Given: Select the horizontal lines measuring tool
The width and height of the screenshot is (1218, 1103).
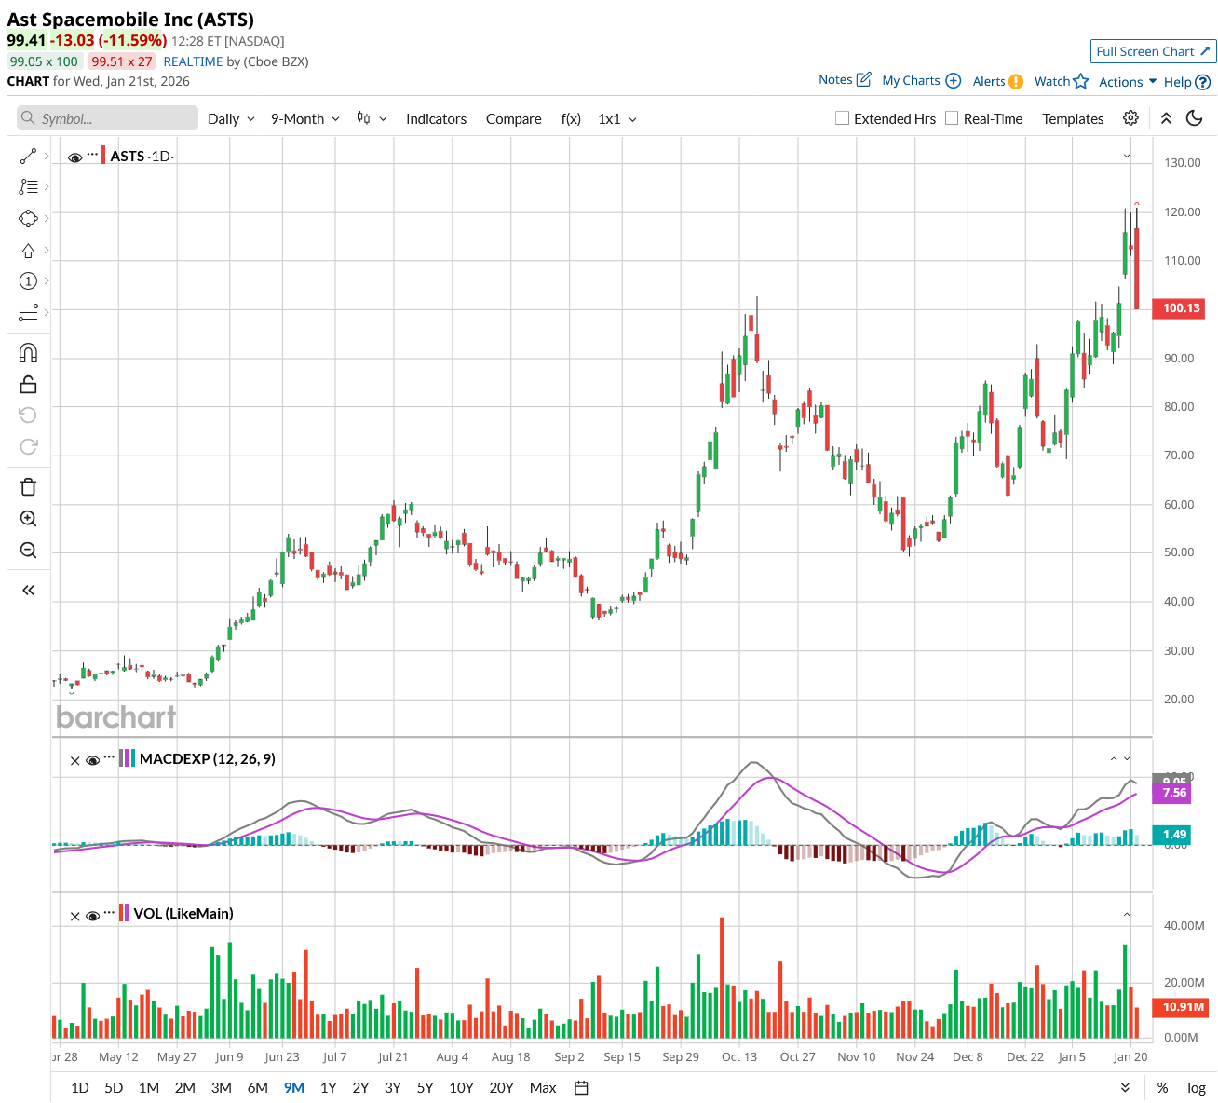Looking at the screenshot, I should point(28,312).
